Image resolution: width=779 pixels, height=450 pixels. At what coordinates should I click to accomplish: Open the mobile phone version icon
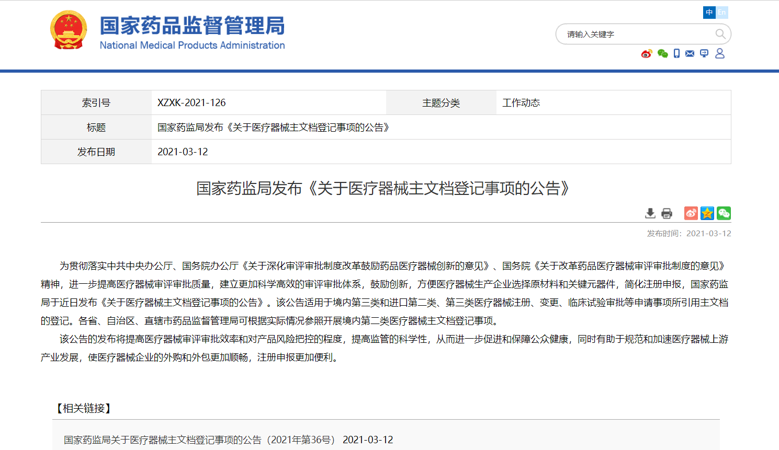pos(676,53)
